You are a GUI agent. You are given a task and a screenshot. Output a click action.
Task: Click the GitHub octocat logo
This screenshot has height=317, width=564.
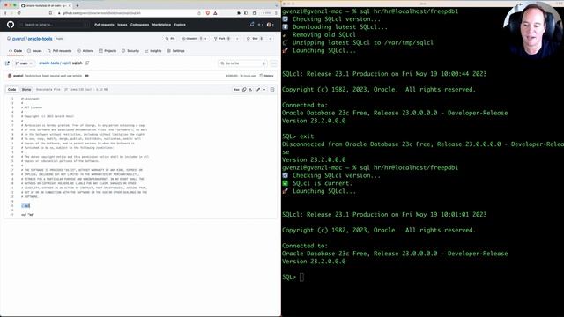(11, 25)
